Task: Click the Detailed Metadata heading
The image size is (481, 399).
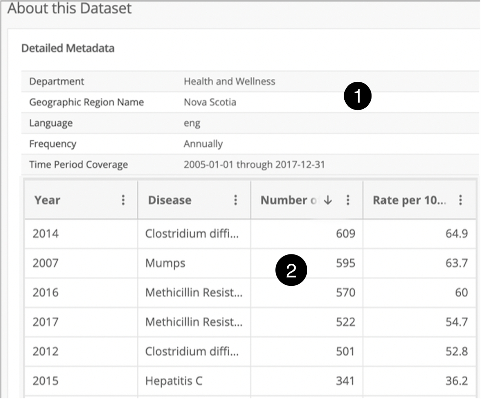Action: click(68, 48)
